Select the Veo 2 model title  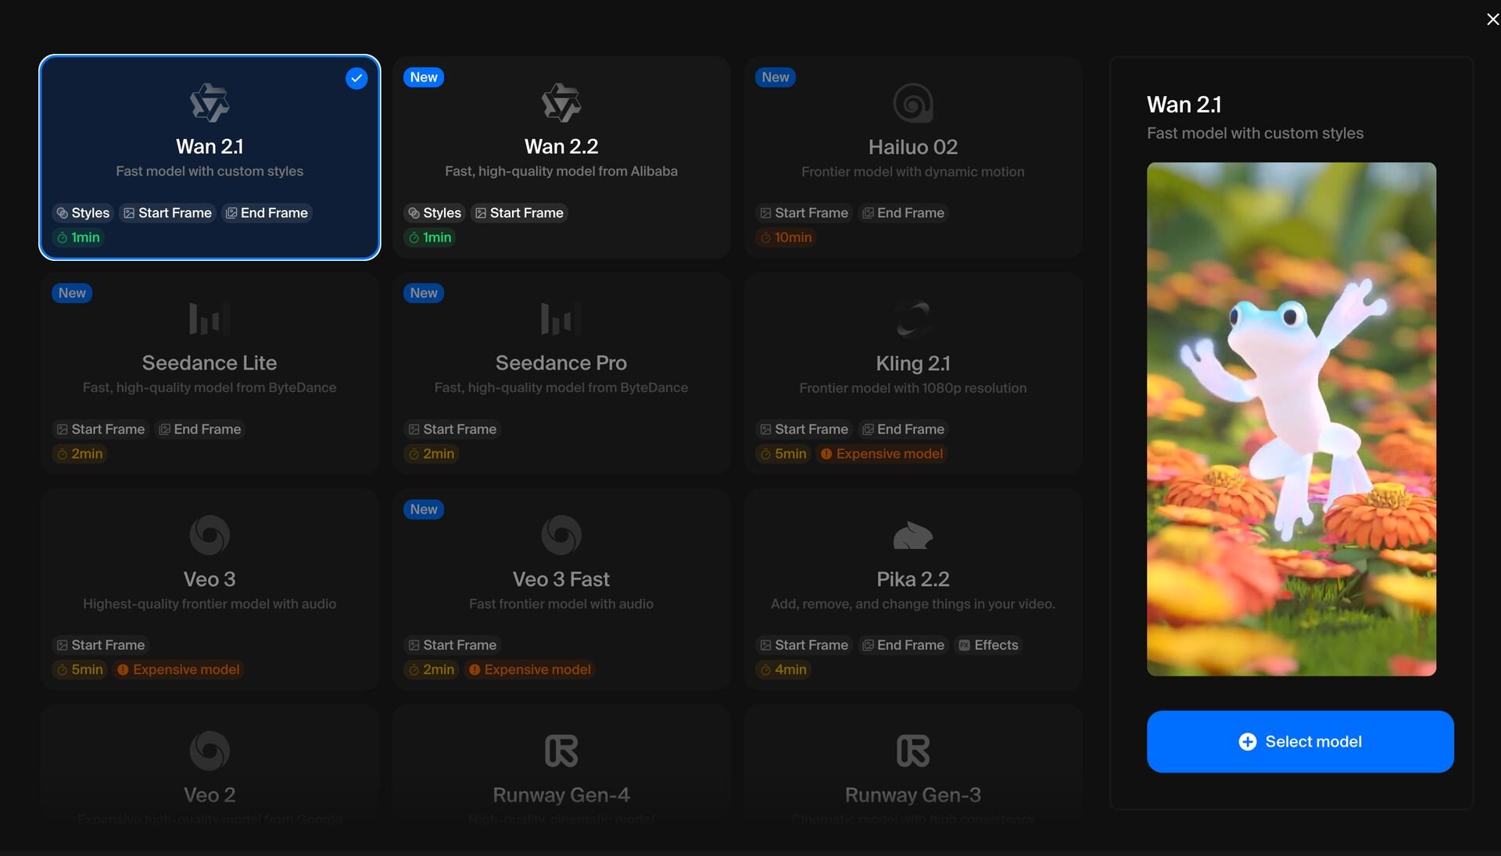210,795
